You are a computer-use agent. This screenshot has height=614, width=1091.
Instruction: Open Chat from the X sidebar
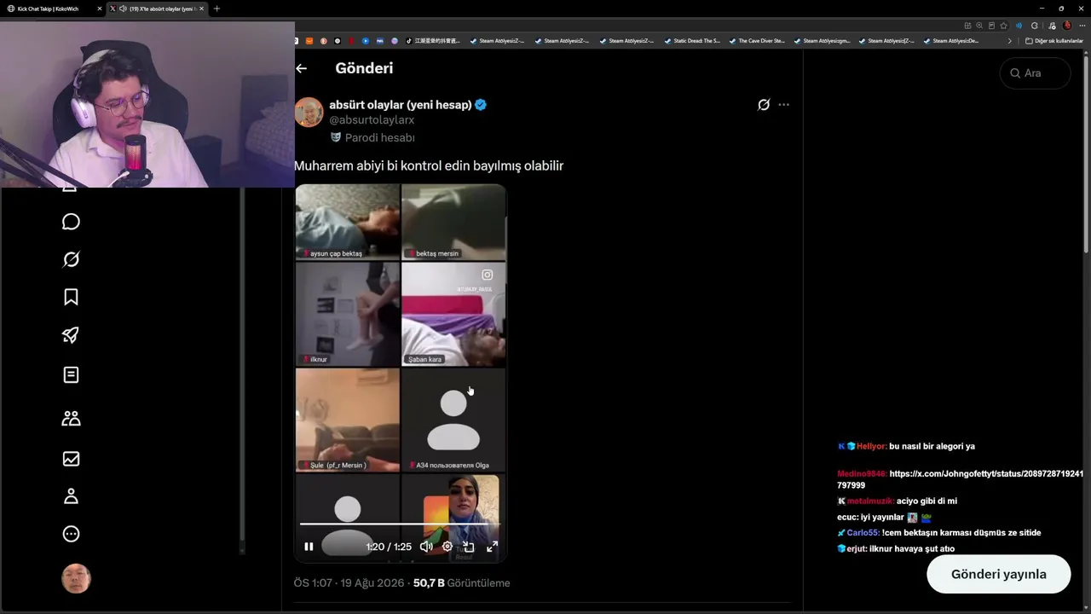[x=71, y=222]
